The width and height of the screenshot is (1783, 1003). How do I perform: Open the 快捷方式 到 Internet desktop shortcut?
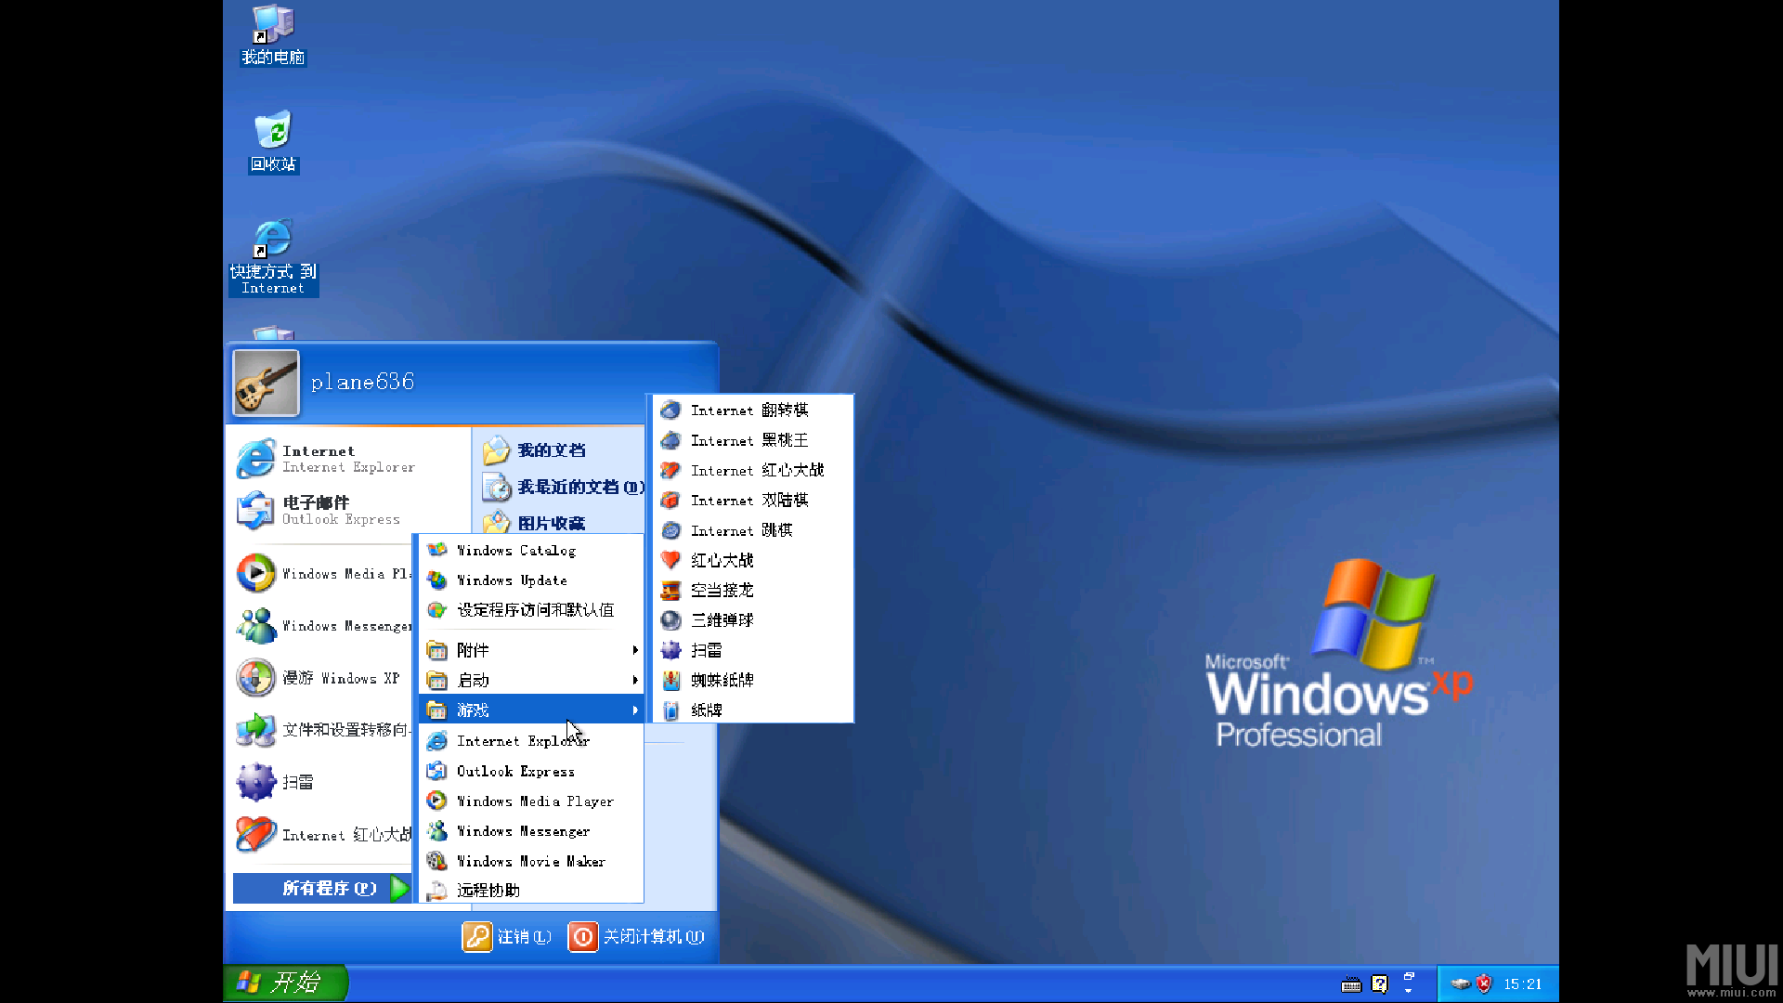coord(273,257)
